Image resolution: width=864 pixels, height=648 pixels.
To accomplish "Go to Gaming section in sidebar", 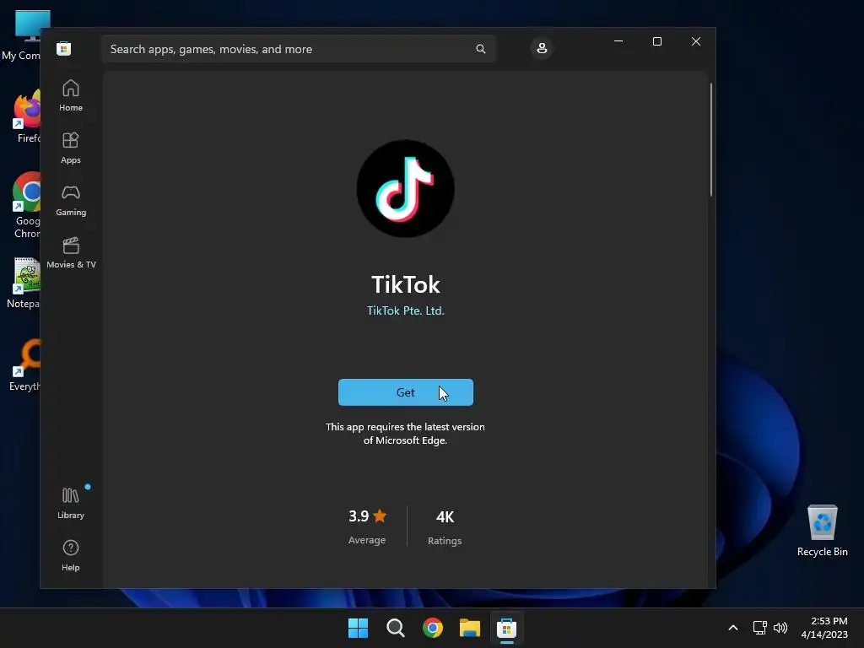I will [71, 201].
